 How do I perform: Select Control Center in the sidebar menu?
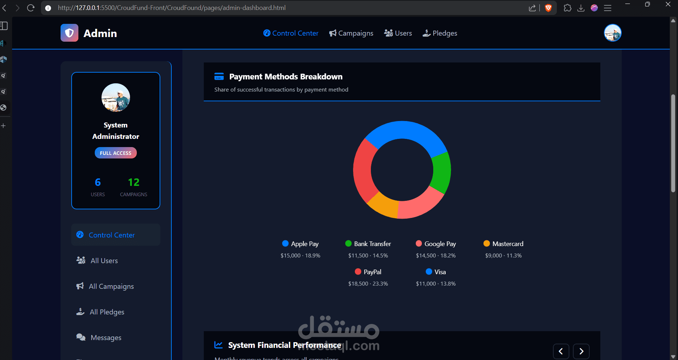coord(116,235)
